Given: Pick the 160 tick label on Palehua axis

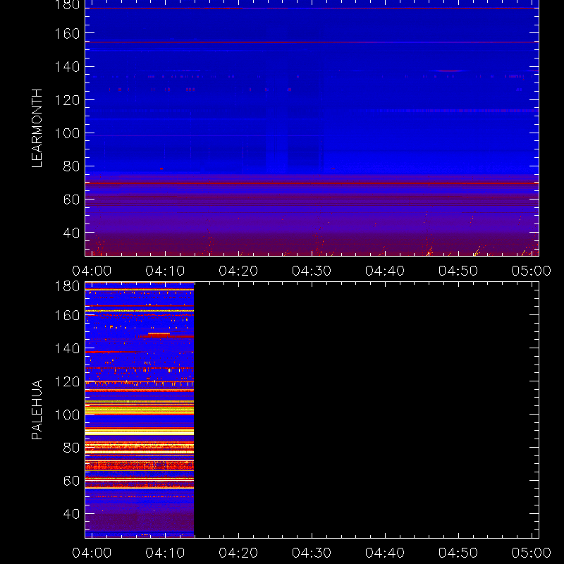Looking at the screenshot, I should [67, 315].
